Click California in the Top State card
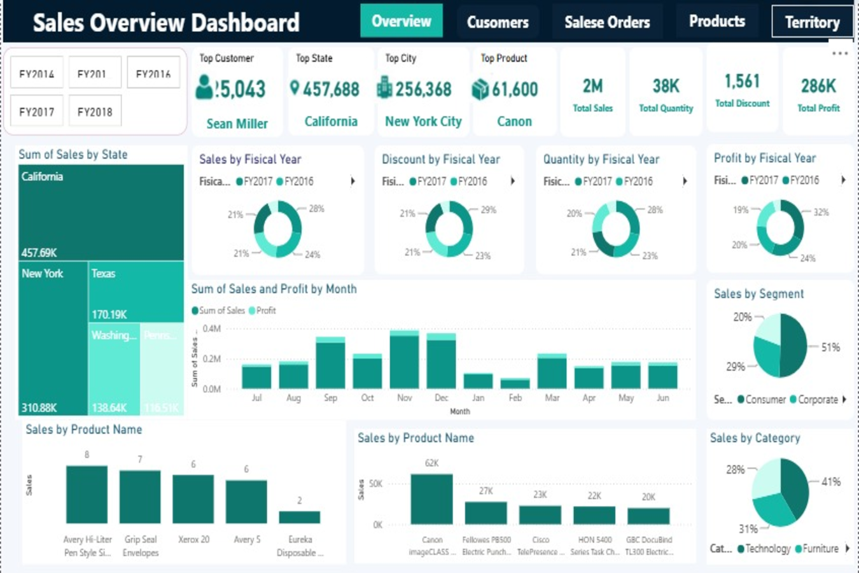This screenshot has width=859, height=573. pyautogui.click(x=331, y=121)
